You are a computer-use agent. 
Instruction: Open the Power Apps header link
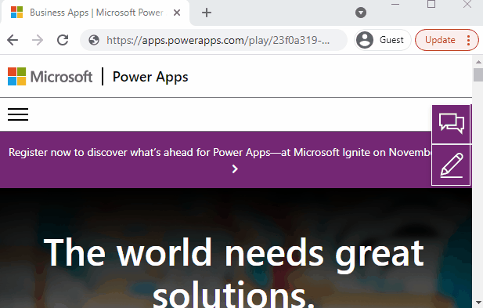coord(150,77)
